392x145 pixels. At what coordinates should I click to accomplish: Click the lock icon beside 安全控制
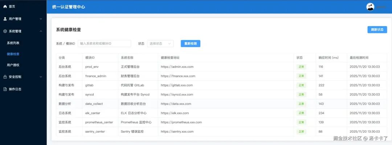(5, 77)
